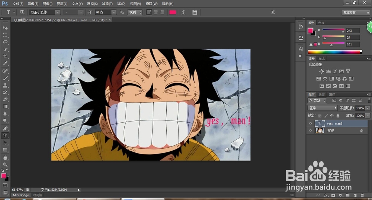Open the layer filter 类型 dropdown

coord(317,100)
